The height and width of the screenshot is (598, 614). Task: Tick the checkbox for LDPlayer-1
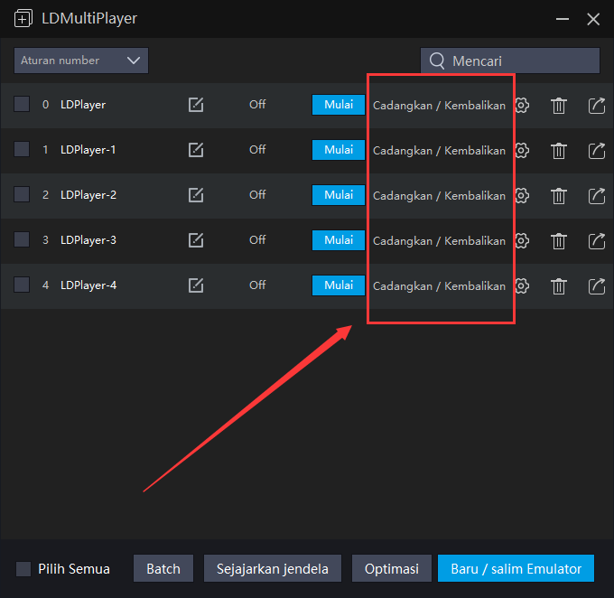22,149
